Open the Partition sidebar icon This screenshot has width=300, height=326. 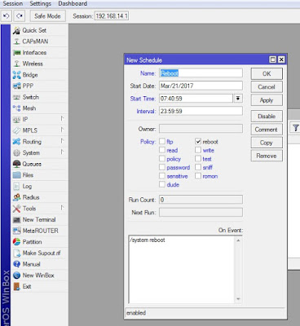(x=16, y=242)
